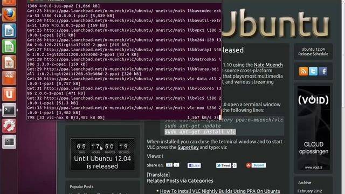Open System Settings wrench icon
The height and width of the screenshot is (194, 345).
coord(9,126)
